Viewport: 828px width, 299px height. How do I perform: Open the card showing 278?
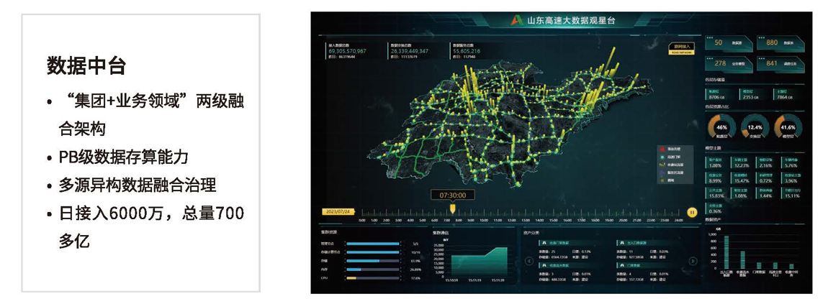click(x=727, y=63)
